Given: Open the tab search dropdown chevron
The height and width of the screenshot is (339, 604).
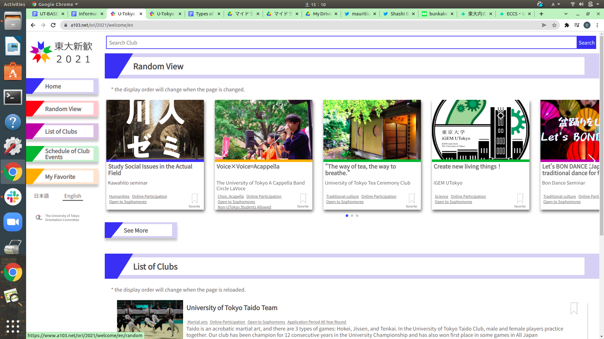Looking at the screenshot, I should (566, 14).
